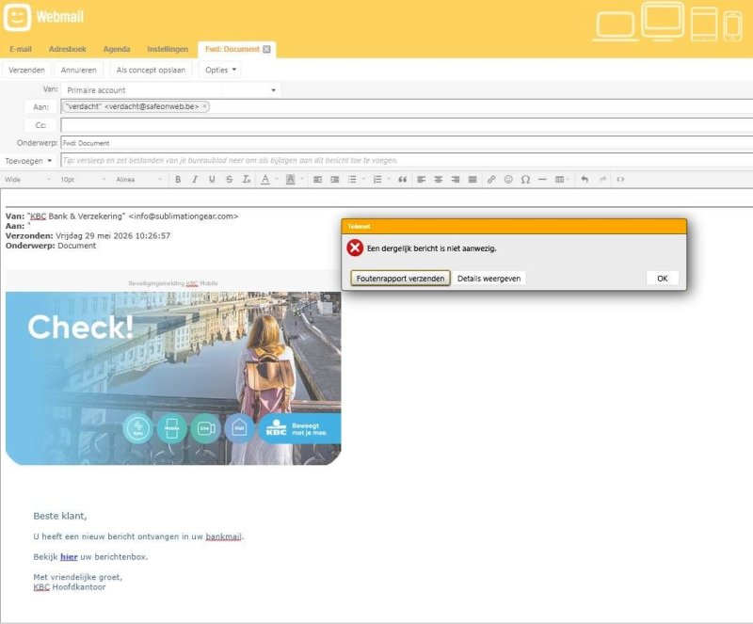
Task: Apply the text background highlight color
Action: (x=291, y=180)
